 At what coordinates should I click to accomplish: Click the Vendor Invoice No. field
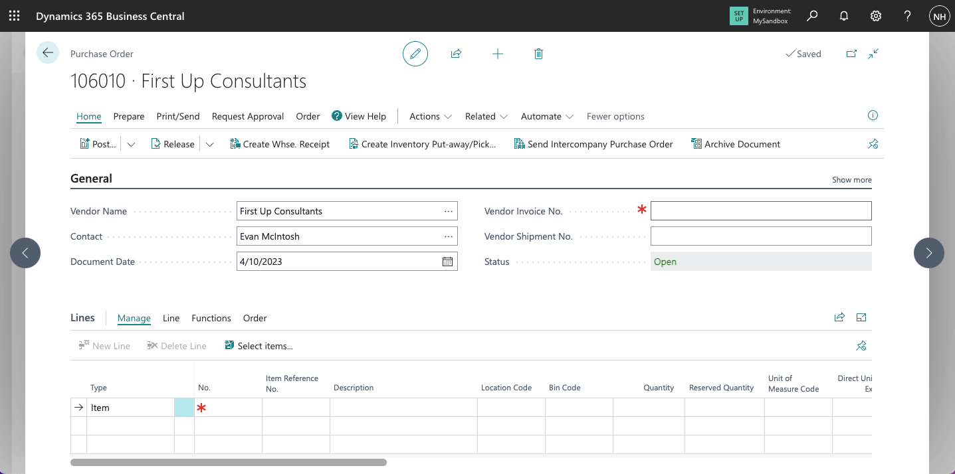click(x=760, y=211)
